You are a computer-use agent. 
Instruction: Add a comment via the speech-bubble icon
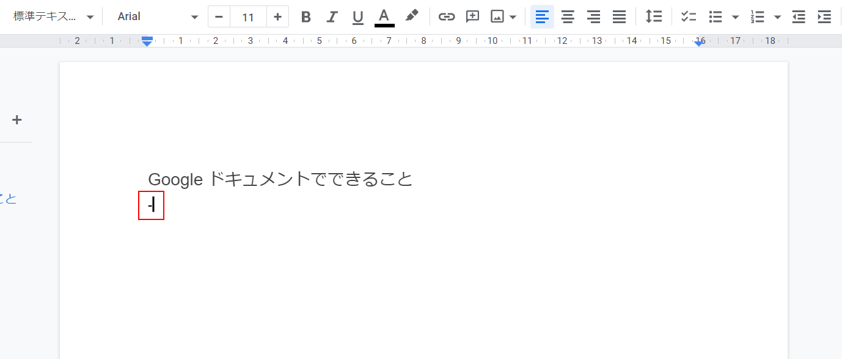click(472, 16)
